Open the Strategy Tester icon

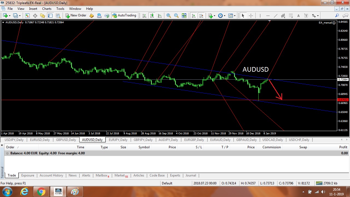(58, 16)
